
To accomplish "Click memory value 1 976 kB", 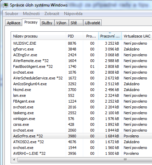I will 112,119.
